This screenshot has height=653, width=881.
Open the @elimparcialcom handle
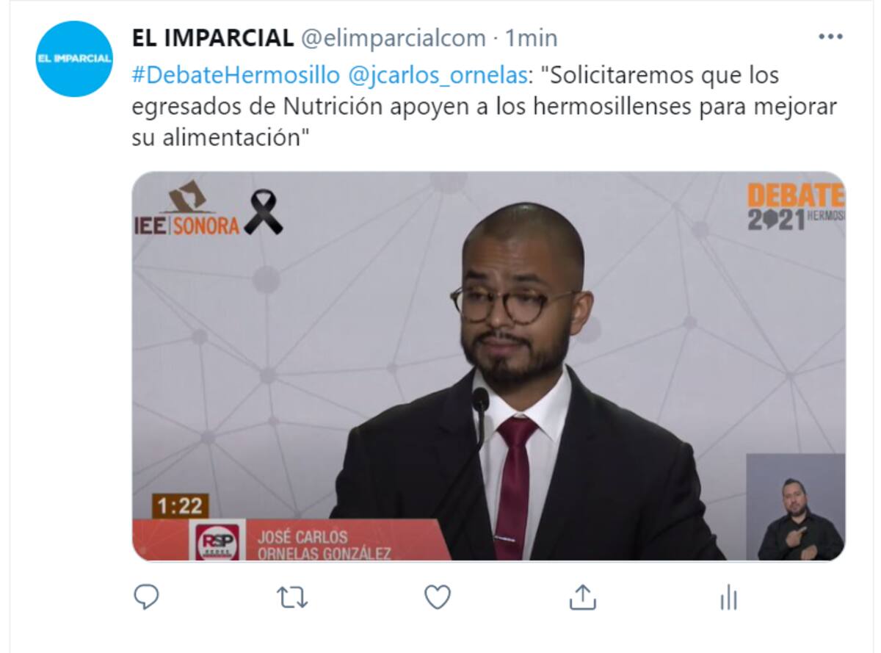(393, 37)
